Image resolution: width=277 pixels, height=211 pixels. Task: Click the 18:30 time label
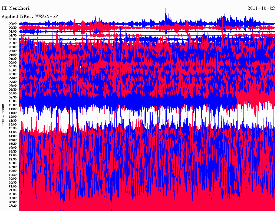coord(13,167)
